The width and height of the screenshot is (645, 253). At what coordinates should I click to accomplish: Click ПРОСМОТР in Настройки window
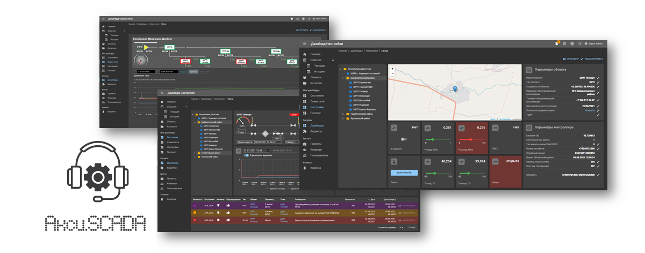(x=570, y=58)
